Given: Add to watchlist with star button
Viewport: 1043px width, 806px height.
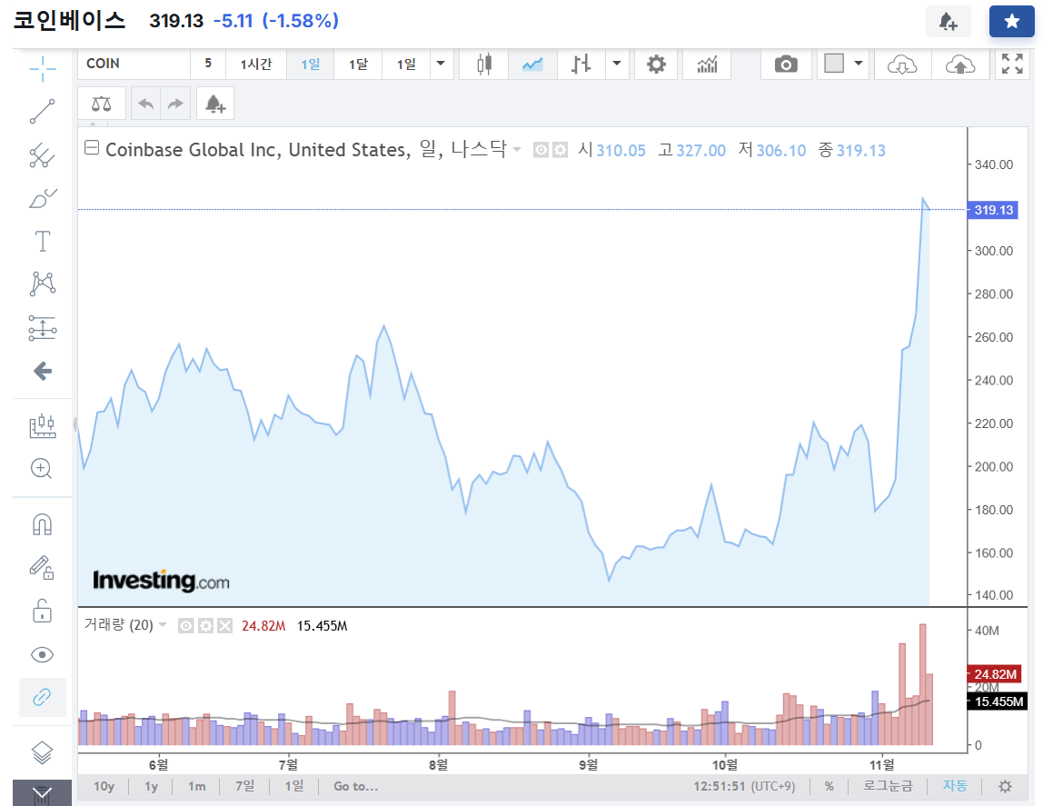Looking at the screenshot, I should click(x=1012, y=21).
